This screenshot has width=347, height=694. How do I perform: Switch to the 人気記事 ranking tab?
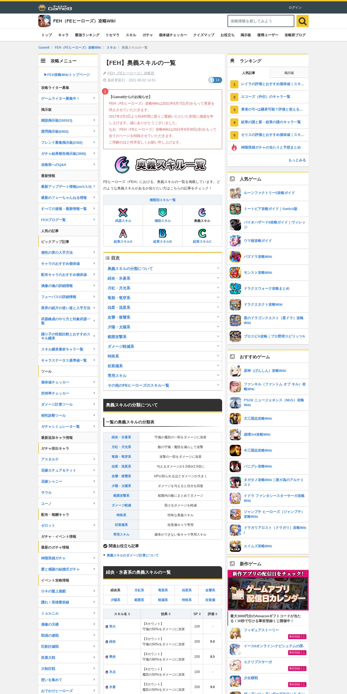[249, 73]
